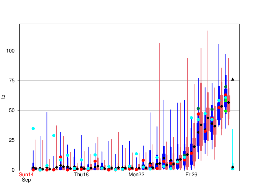Click the Mon22 date label

(136, 174)
